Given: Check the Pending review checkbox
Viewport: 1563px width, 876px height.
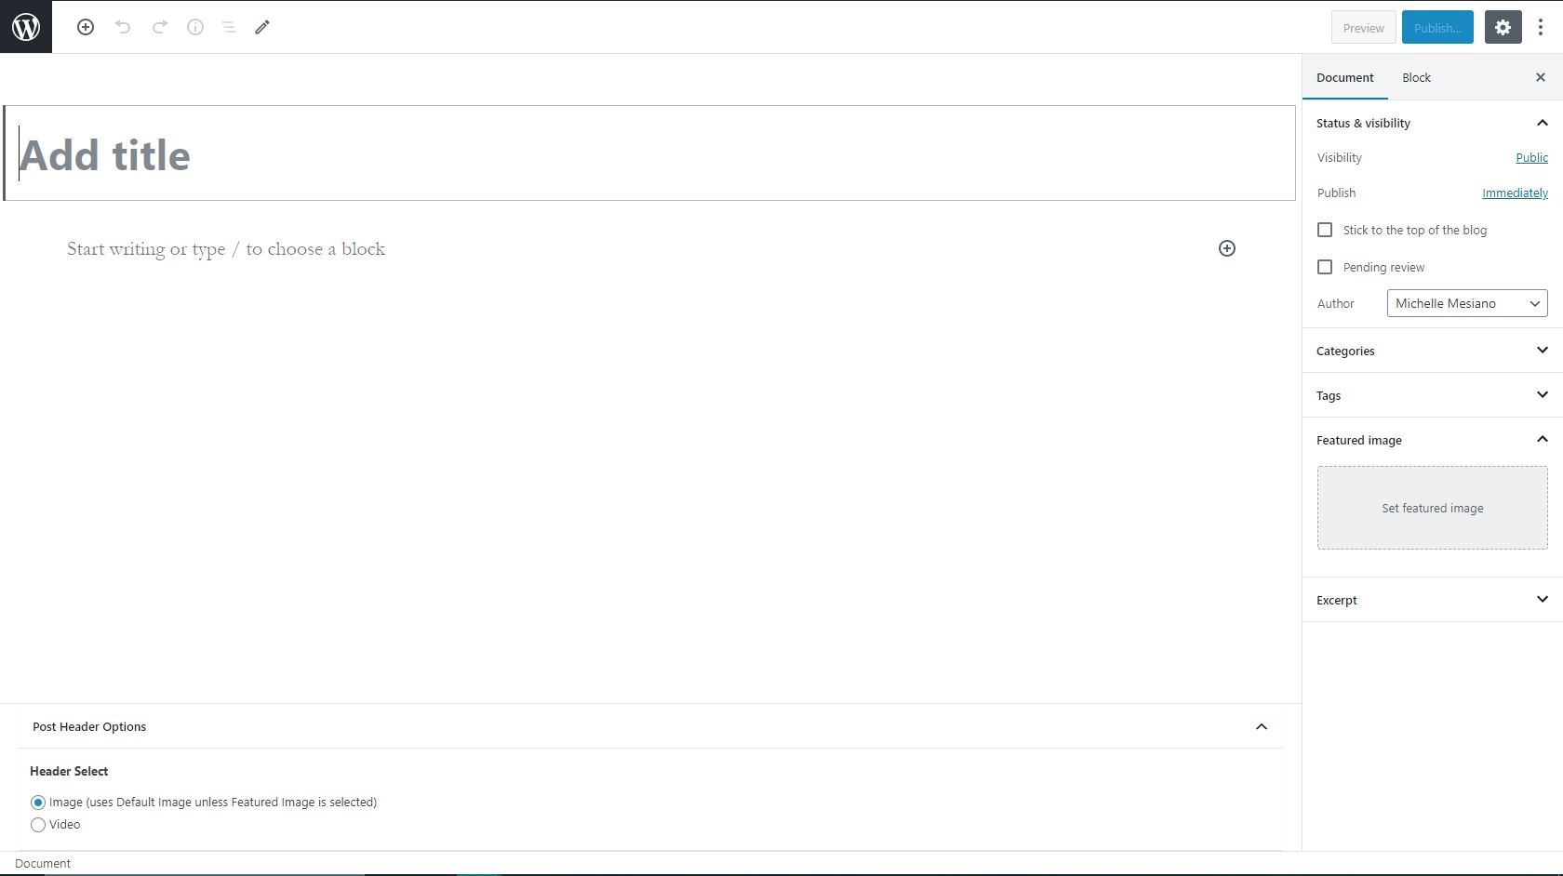Looking at the screenshot, I should (x=1325, y=267).
